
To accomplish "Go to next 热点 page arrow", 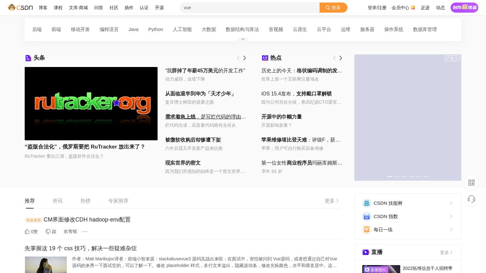I will 341,58.
